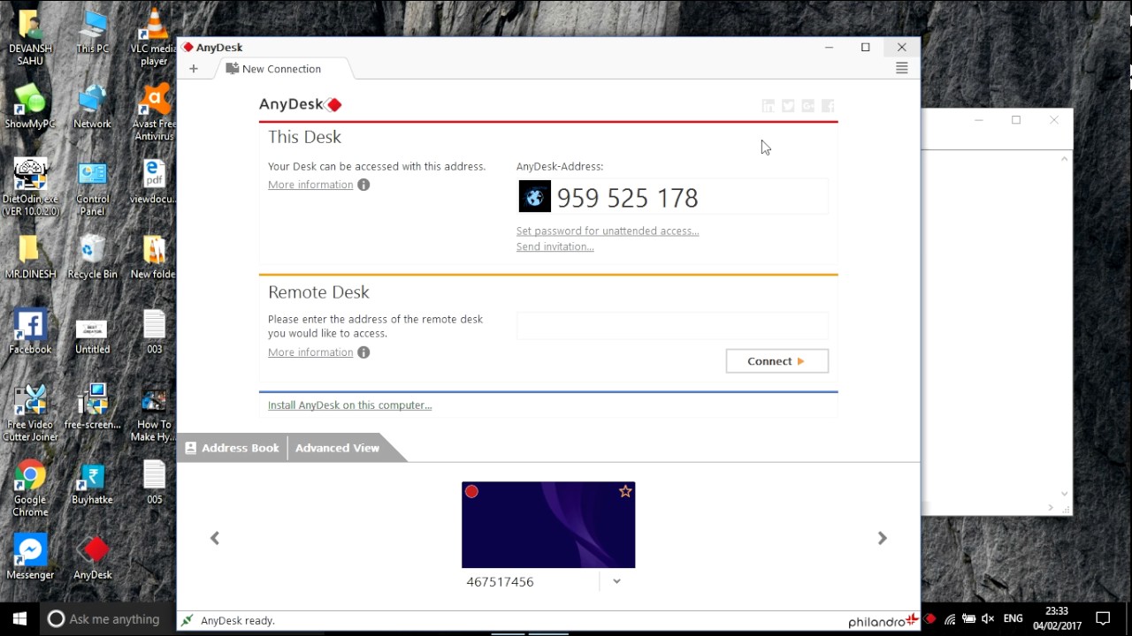Open the Wi-Fi network tray icon
The image size is (1132, 636).
point(950,619)
